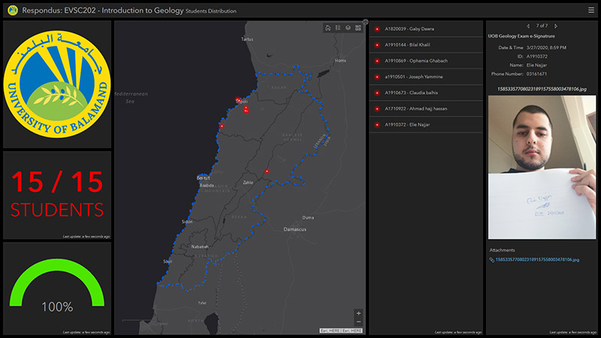
Task: Open the map legend list icon
Action: (x=338, y=28)
